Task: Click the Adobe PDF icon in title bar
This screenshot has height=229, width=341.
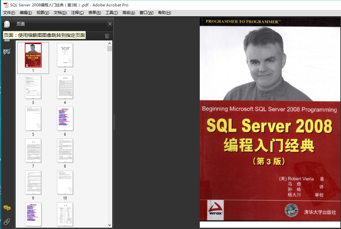Action: (x=6, y=5)
